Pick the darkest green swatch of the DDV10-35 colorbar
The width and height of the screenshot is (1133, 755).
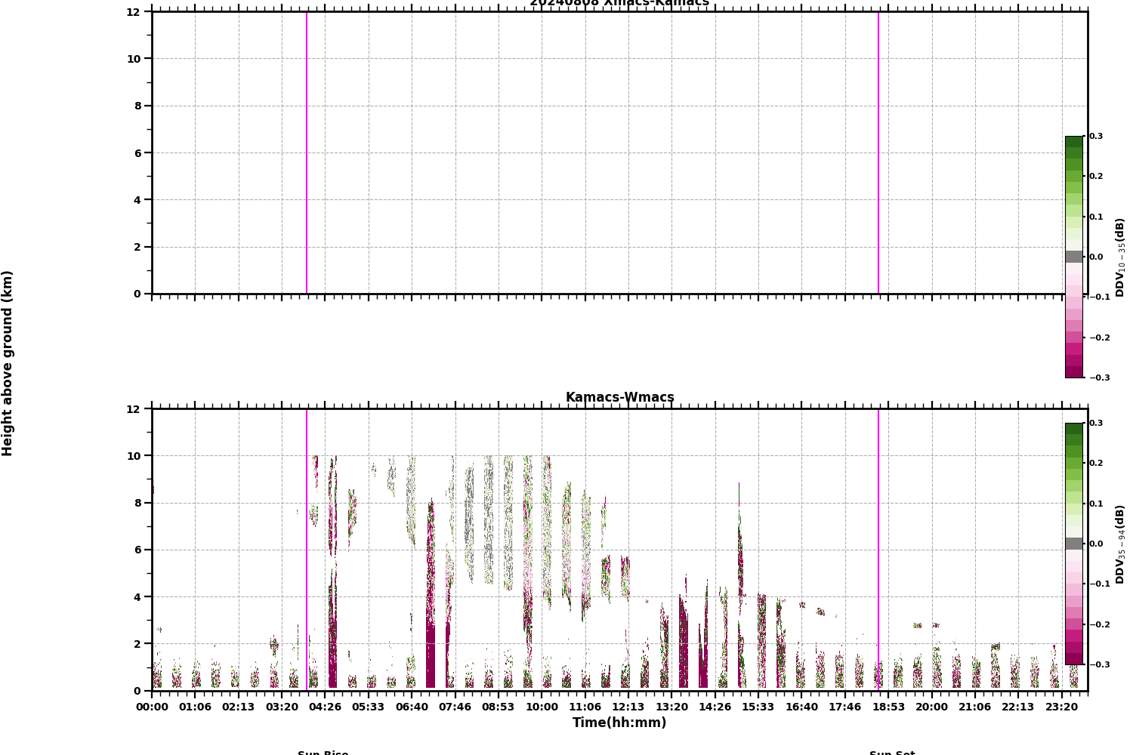pyautogui.click(x=1074, y=141)
